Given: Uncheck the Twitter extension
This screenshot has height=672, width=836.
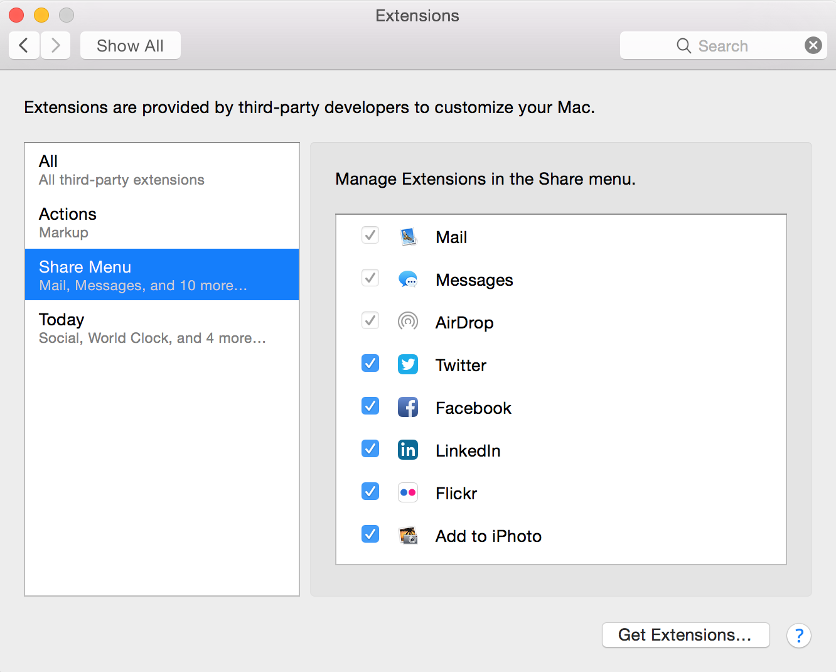Looking at the screenshot, I should pyautogui.click(x=370, y=363).
